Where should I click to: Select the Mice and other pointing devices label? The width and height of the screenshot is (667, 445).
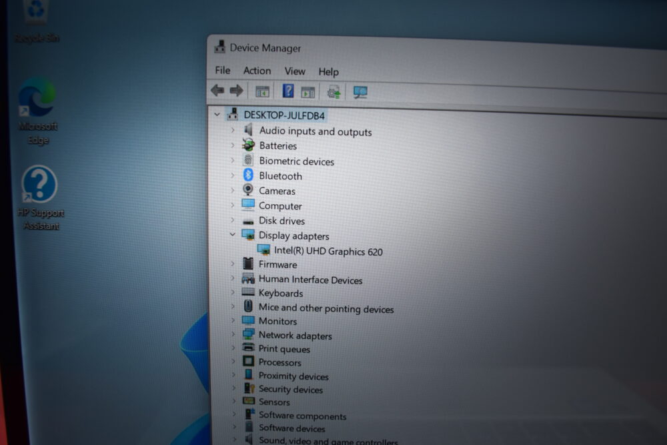point(326,308)
